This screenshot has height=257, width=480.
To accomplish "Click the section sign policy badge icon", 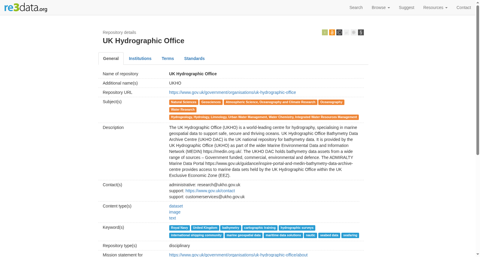I will point(361,32).
